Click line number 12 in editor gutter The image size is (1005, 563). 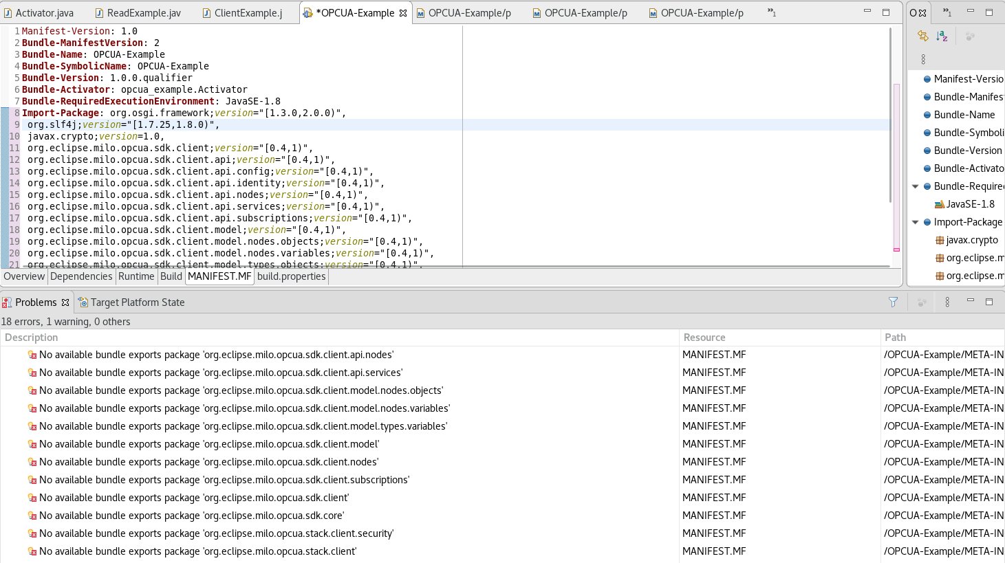(14, 159)
